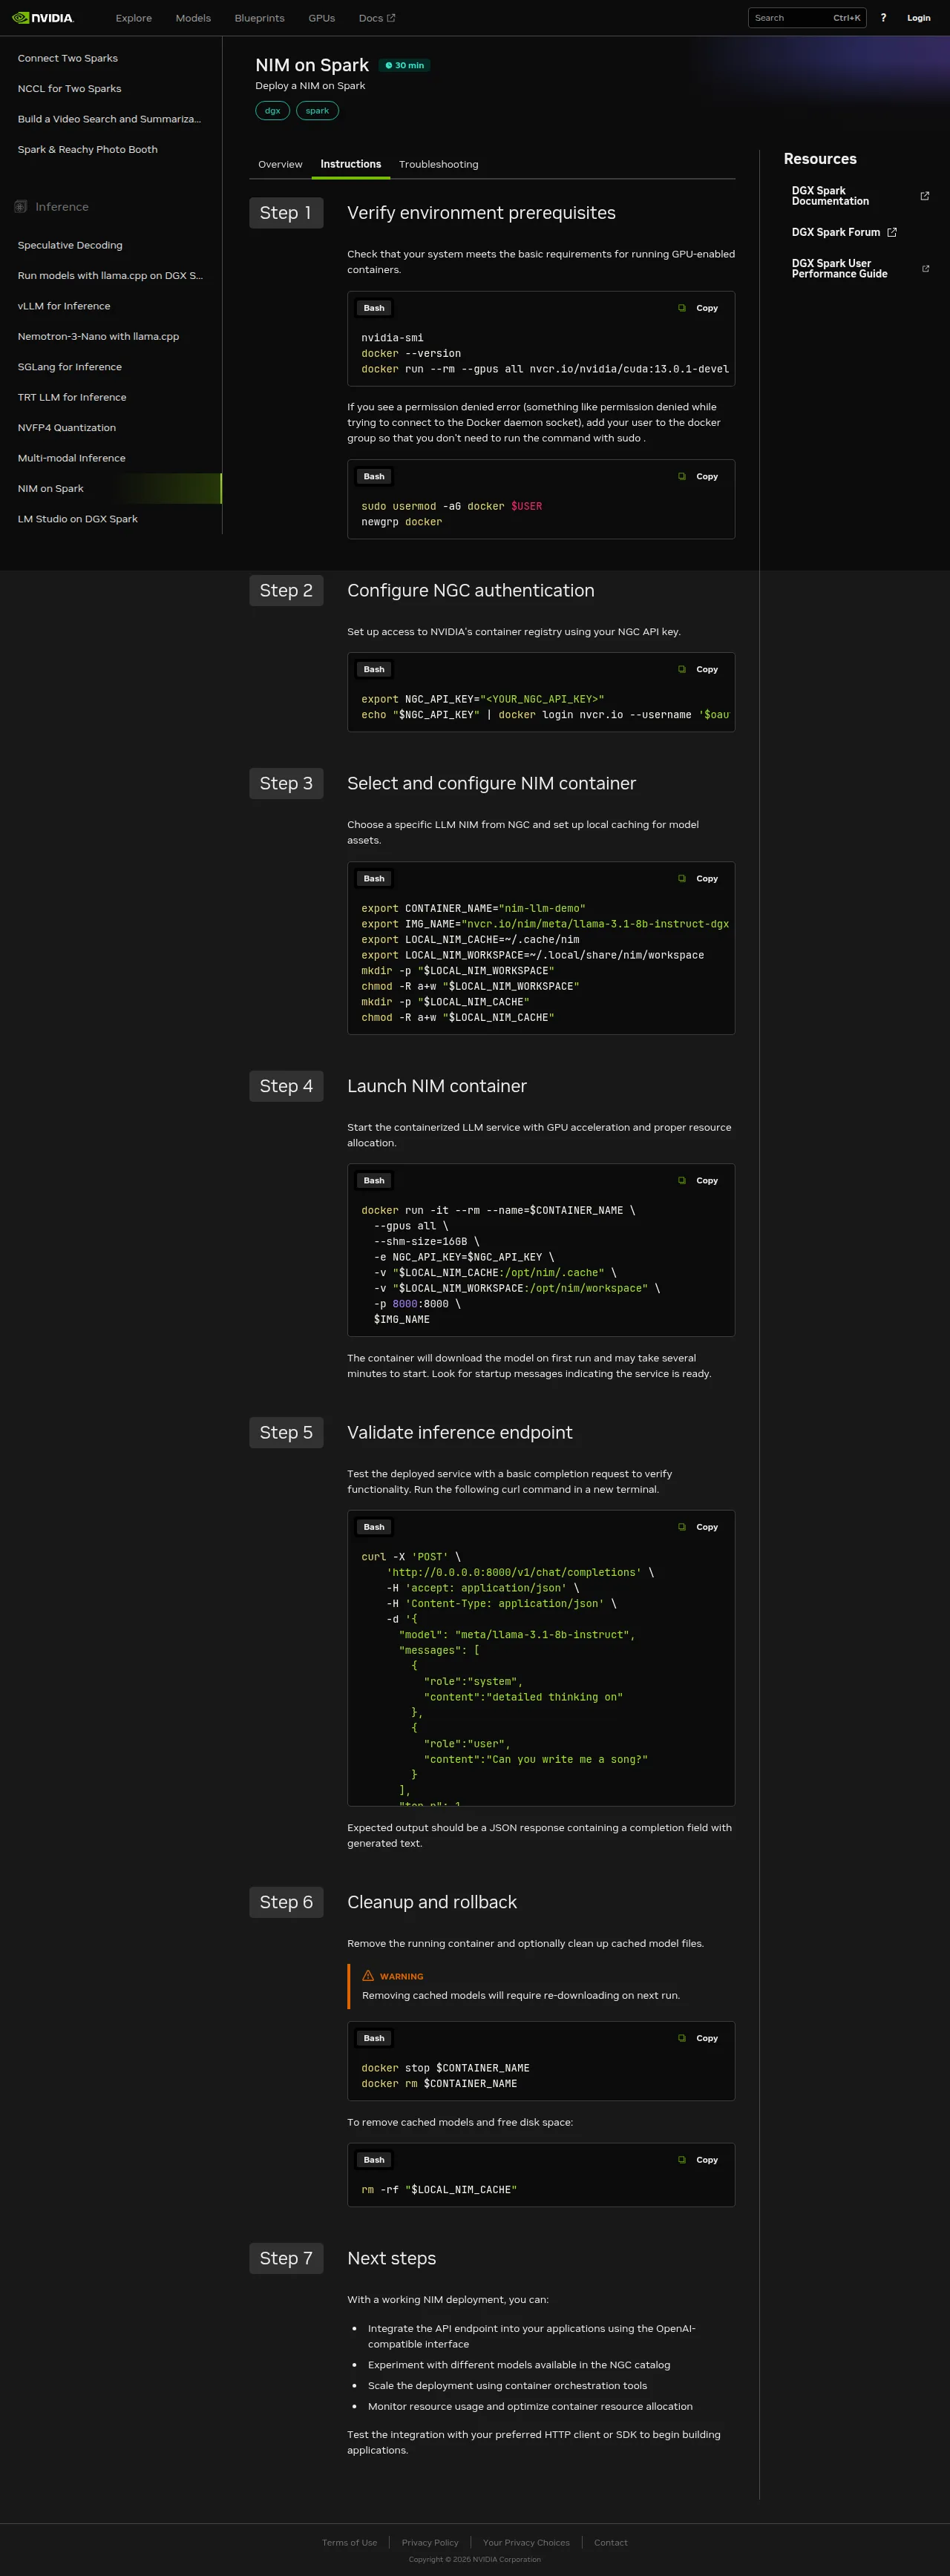Image resolution: width=950 pixels, height=2576 pixels.
Task: Copy the curl POST code block
Action: tap(699, 1527)
